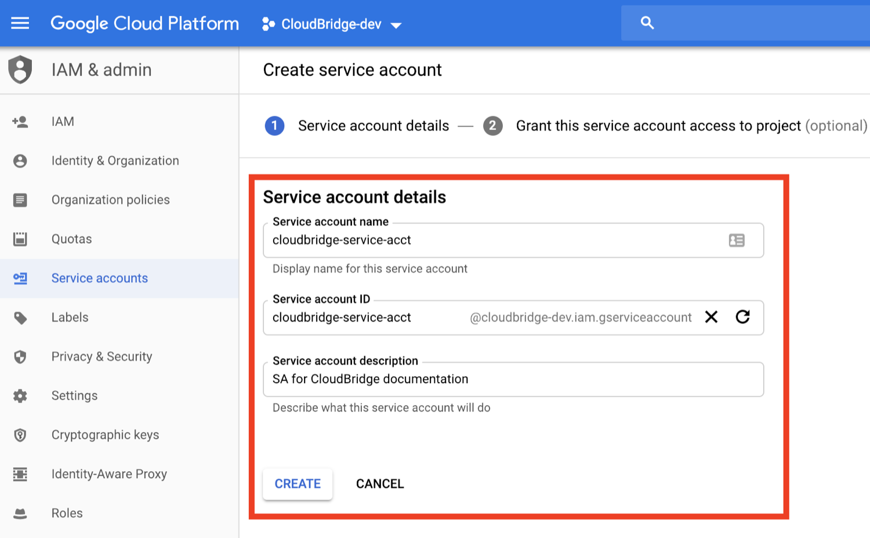Click the search magnifier icon

pos(647,23)
